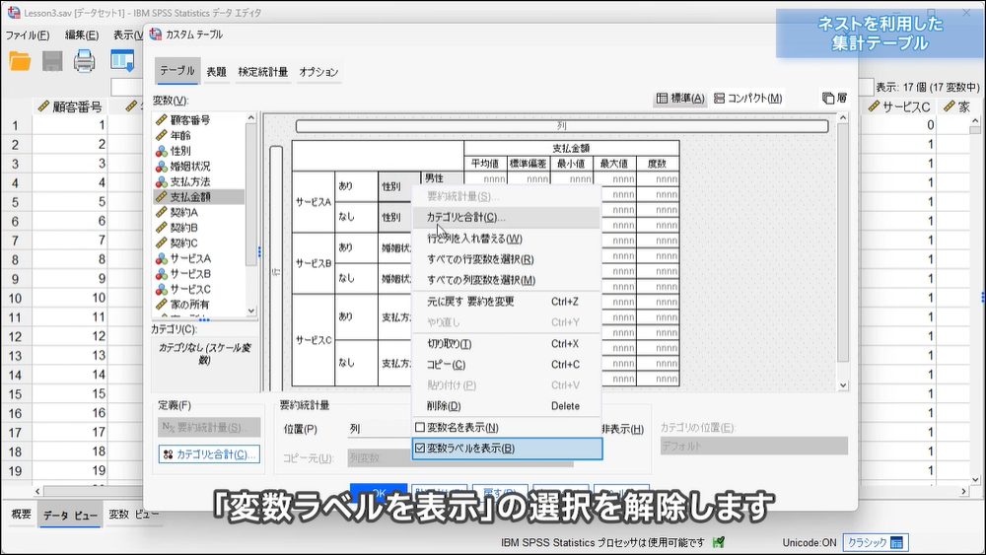Click 平均値 column header in preview
986x555 pixels.
pyautogui.click(x=485, y=164)
